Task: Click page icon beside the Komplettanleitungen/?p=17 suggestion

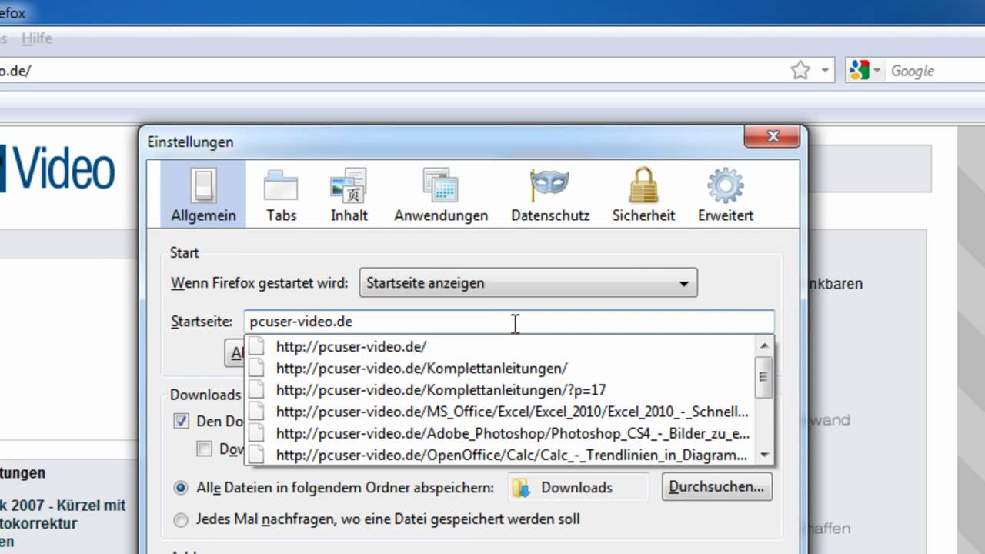Action: tap(257, 389)
